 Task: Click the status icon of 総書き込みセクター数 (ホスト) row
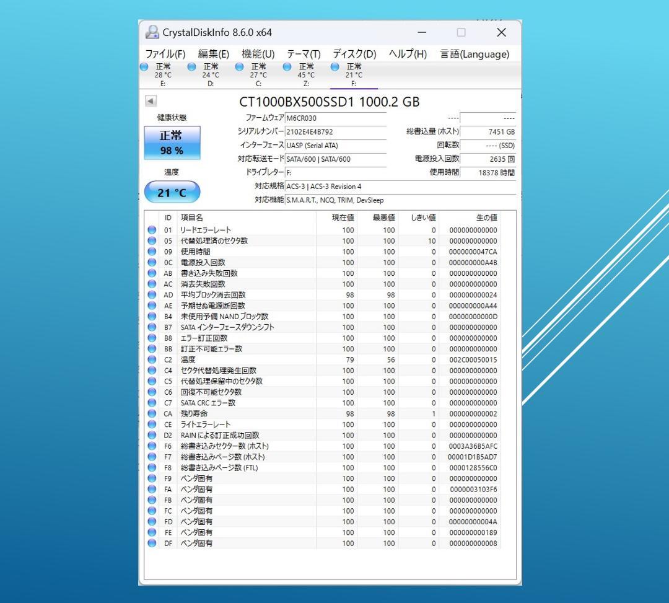click(x=152, y=446)
